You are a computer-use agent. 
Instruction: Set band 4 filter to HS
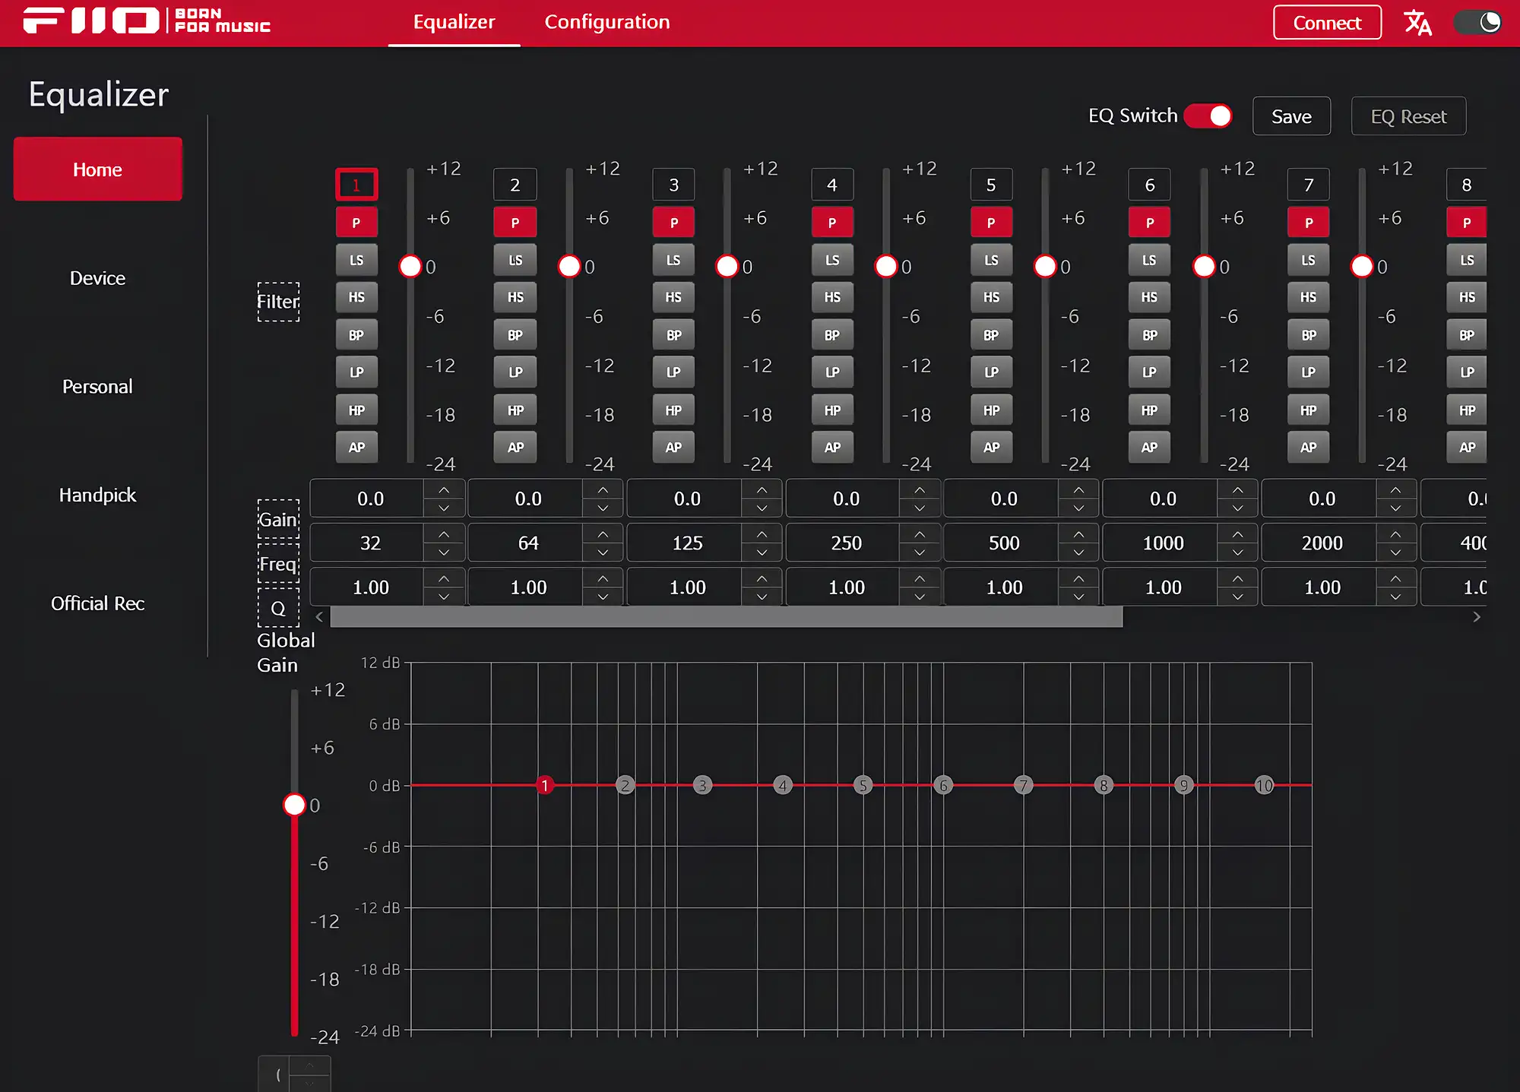[x=832, y=297]
